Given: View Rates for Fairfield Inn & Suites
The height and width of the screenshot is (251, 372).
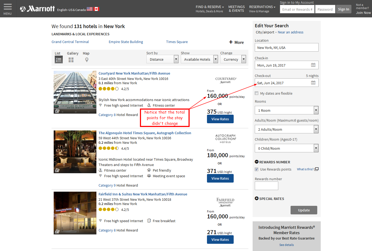Looking at the screenshot, I should click(220, 240).
